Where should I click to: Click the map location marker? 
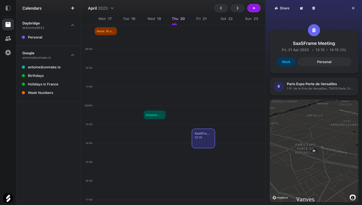click(314, 151)
